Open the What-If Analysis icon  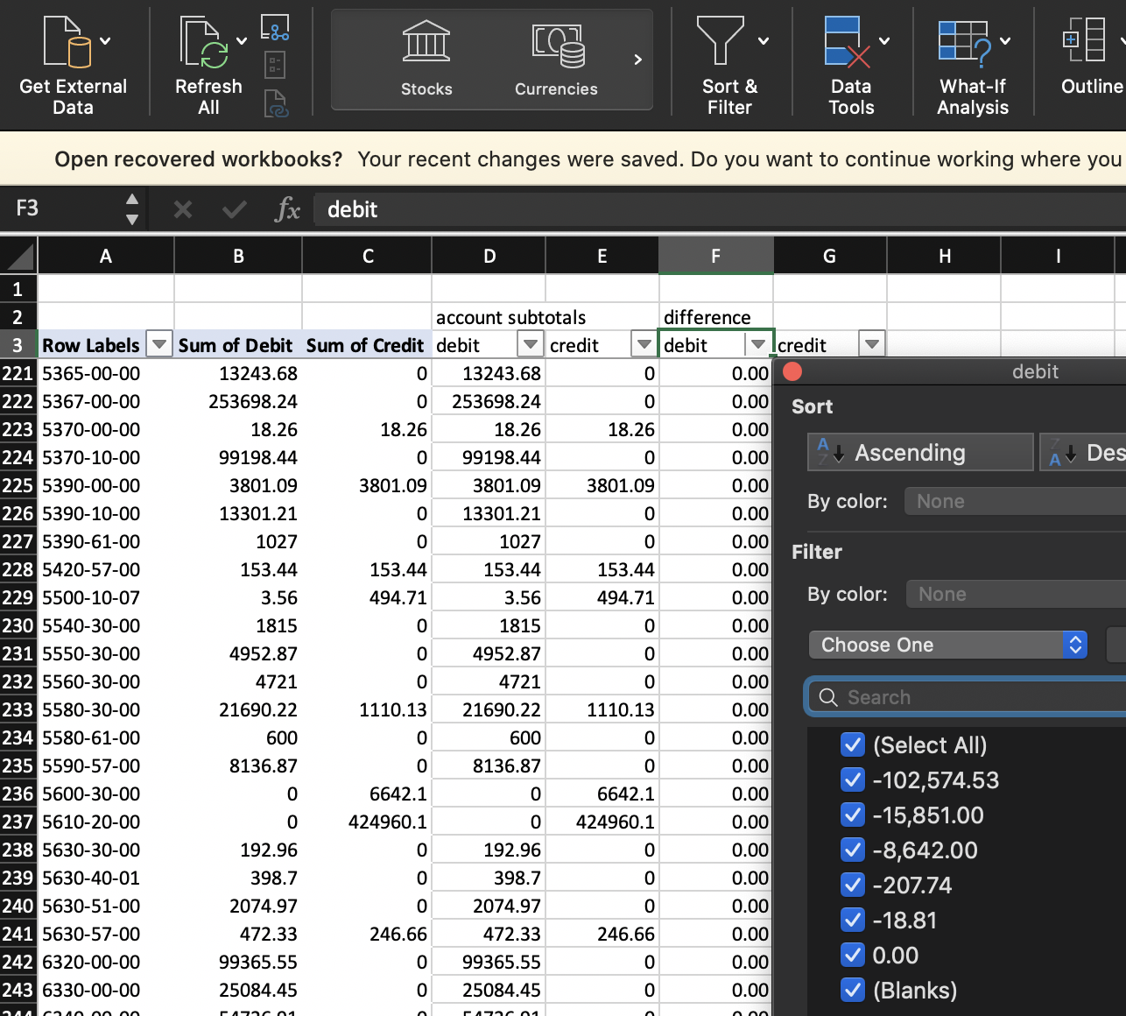(964, 43)
